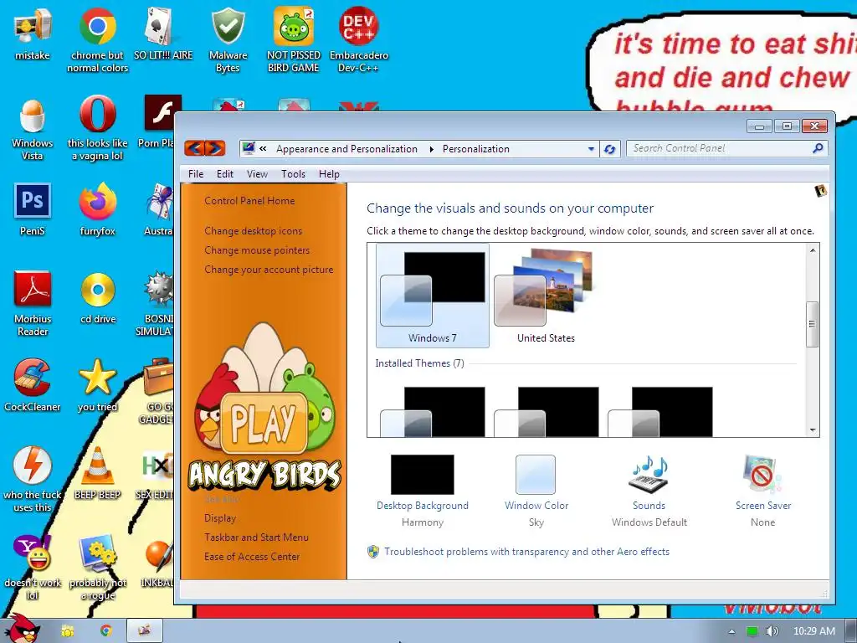Click the 'Appearance and Personalization' breadcrumb
The width and height of the screenshot is (857, 643).
pyautogui.click(x=346, y=149)
